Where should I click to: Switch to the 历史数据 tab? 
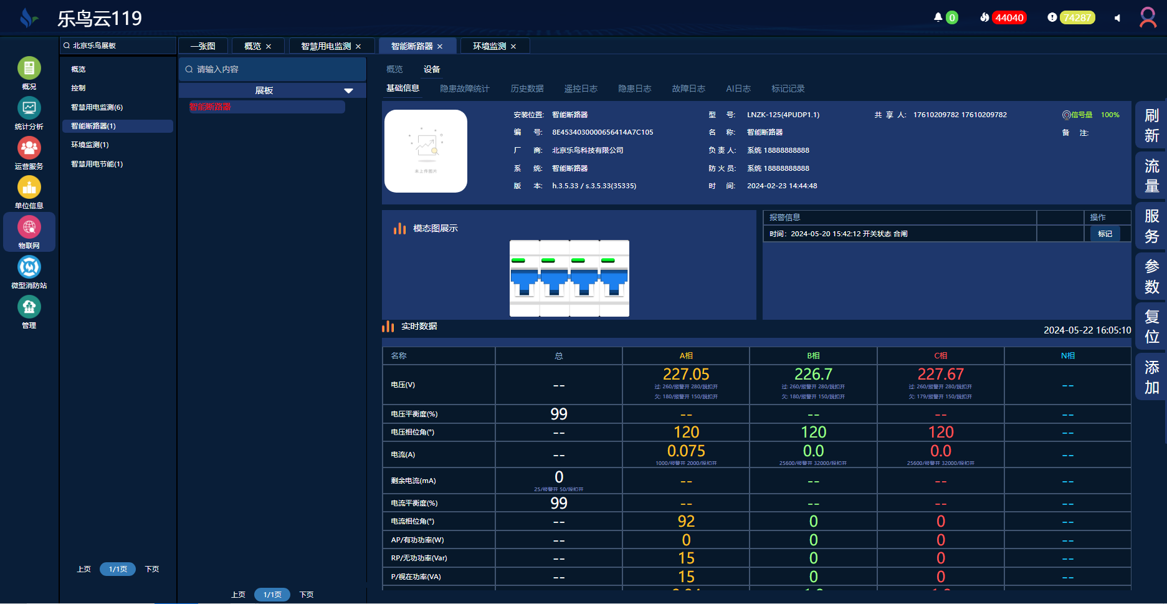pos(526,89)
